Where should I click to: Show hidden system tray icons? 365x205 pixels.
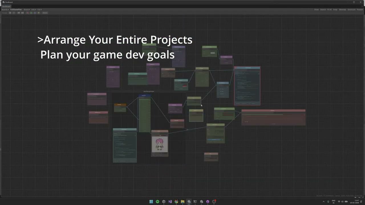323,202
